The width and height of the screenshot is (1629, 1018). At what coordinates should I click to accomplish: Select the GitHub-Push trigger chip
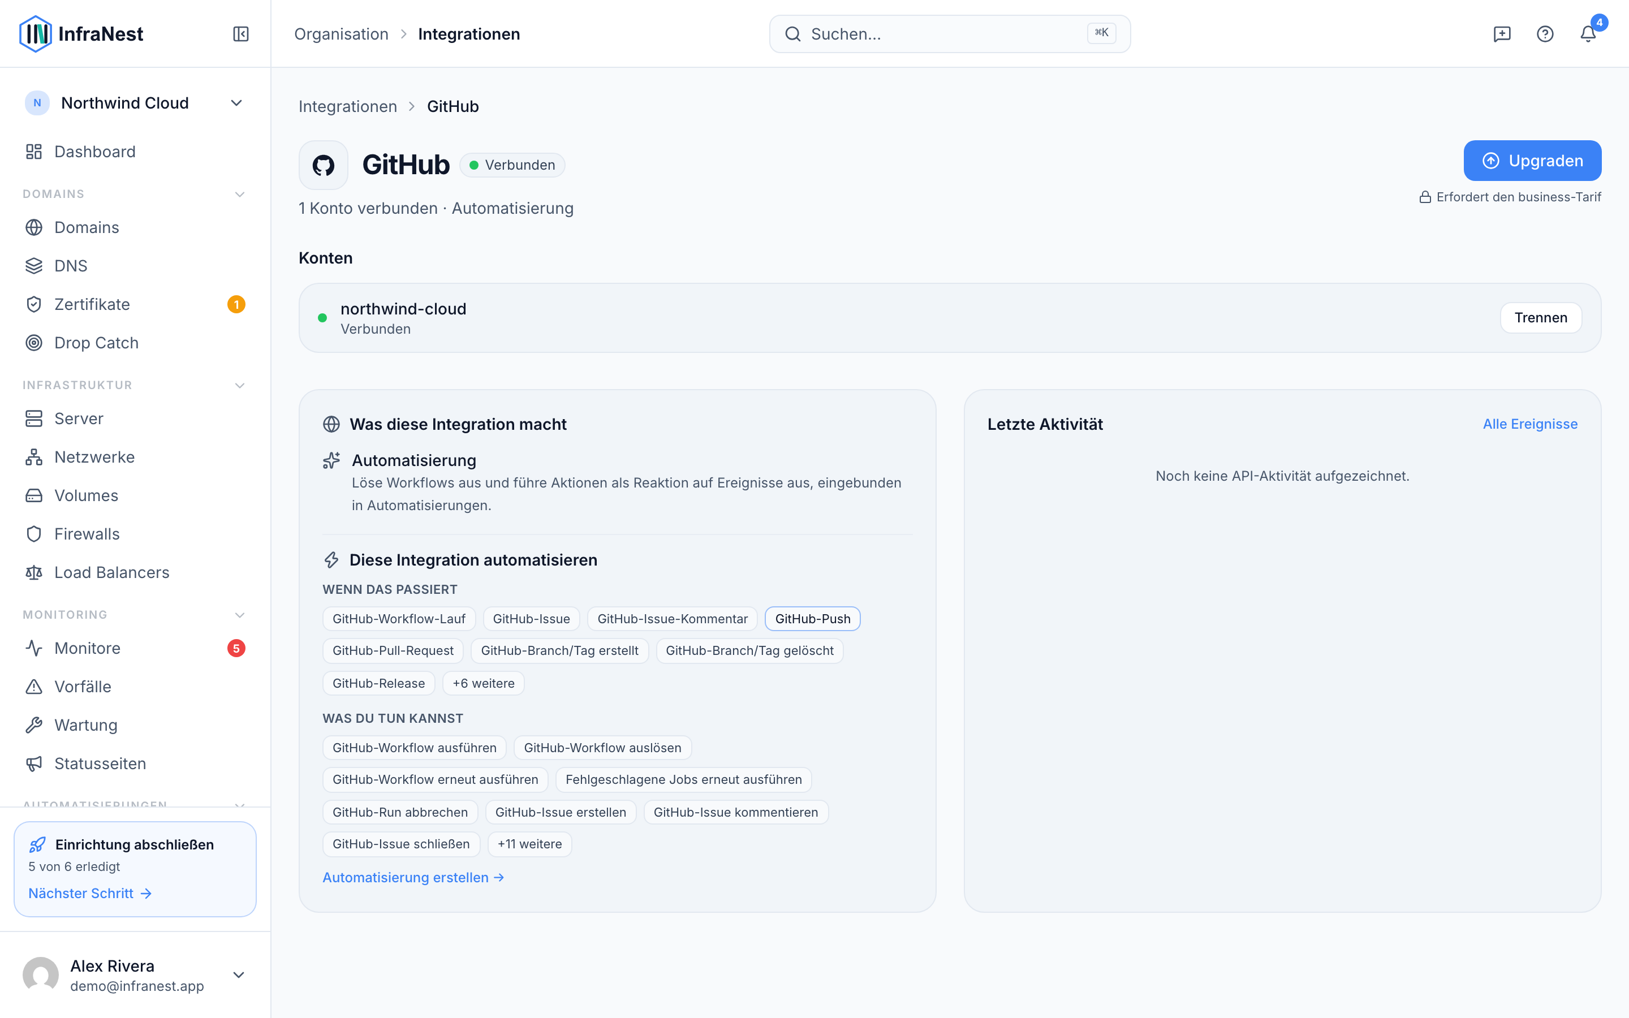point(812,619)
